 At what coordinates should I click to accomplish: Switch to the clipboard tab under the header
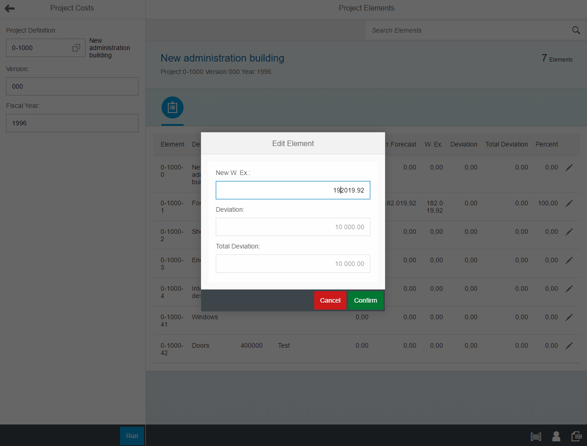[x=172, y=107]
